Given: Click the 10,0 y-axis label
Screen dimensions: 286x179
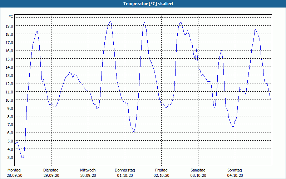Looking at the screenshot, I should pos(9,100).
